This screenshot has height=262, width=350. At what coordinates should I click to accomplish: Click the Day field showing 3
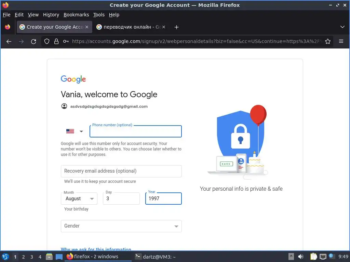121,199
